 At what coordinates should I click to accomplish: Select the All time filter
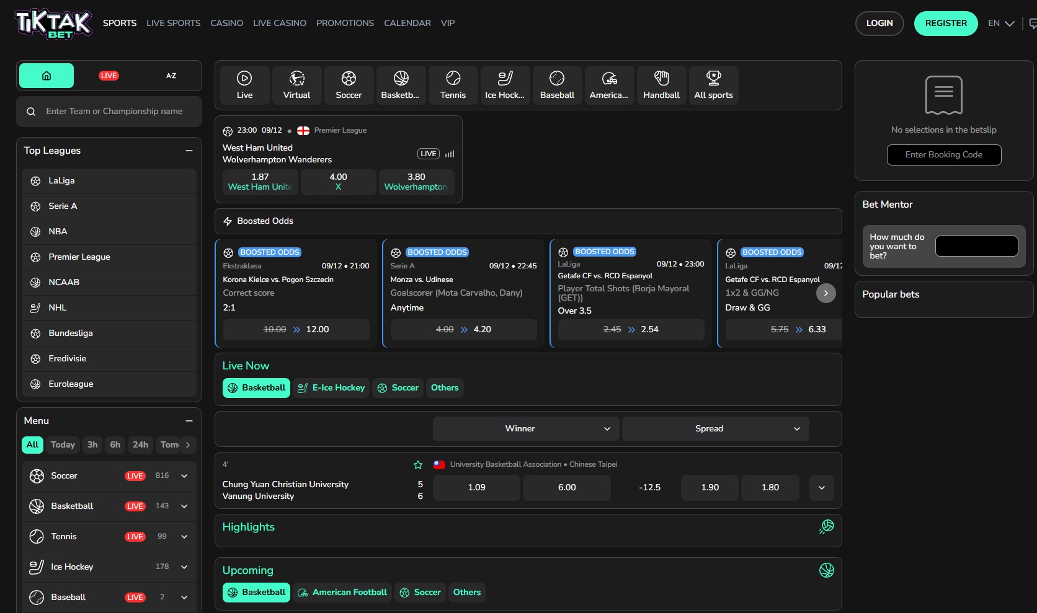pos(32,445)
